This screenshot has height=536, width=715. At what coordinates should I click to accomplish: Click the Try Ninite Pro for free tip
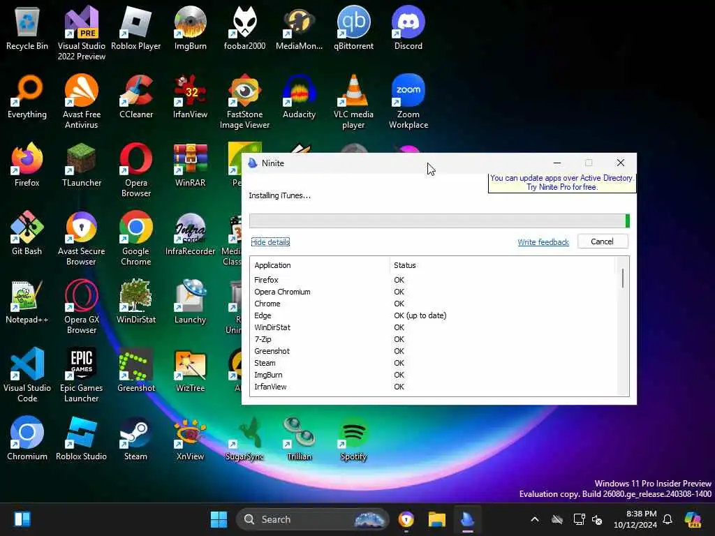click(x=562, y=183)
